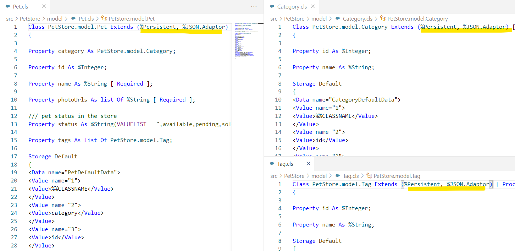Open the Category.cls file breadcrumb
Screen dimensions: 515x251
[358, 19]
